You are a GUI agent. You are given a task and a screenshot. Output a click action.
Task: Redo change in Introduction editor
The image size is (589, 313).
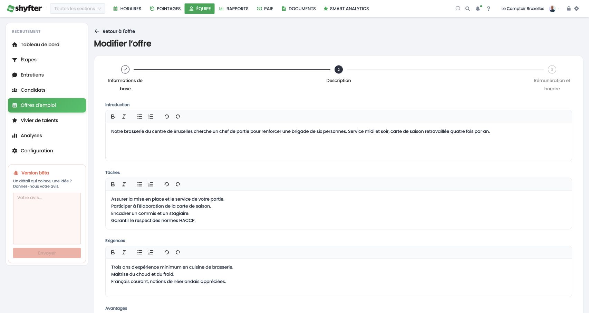tap(178, 117)
